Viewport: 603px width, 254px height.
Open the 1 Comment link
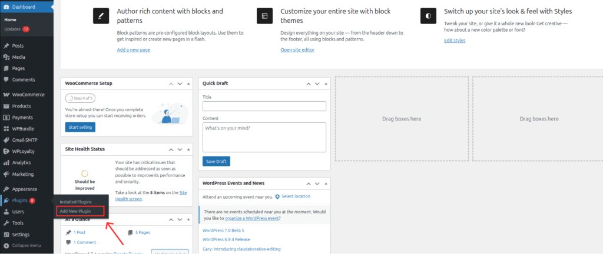click(85, 242)
